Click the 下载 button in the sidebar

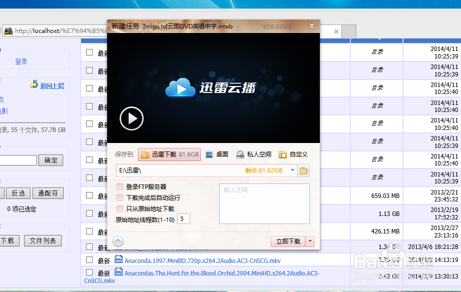click(9, 240)
